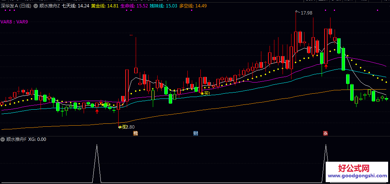Click the 榜 ranking marker icon

pyautogui.click(x=136, y=133)
